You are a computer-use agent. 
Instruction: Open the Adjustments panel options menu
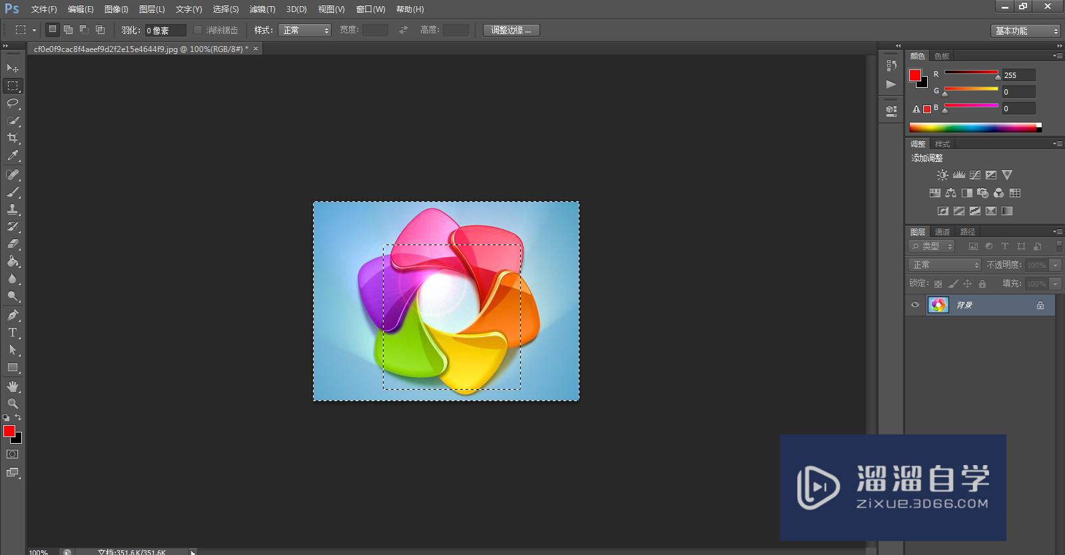1057,144
